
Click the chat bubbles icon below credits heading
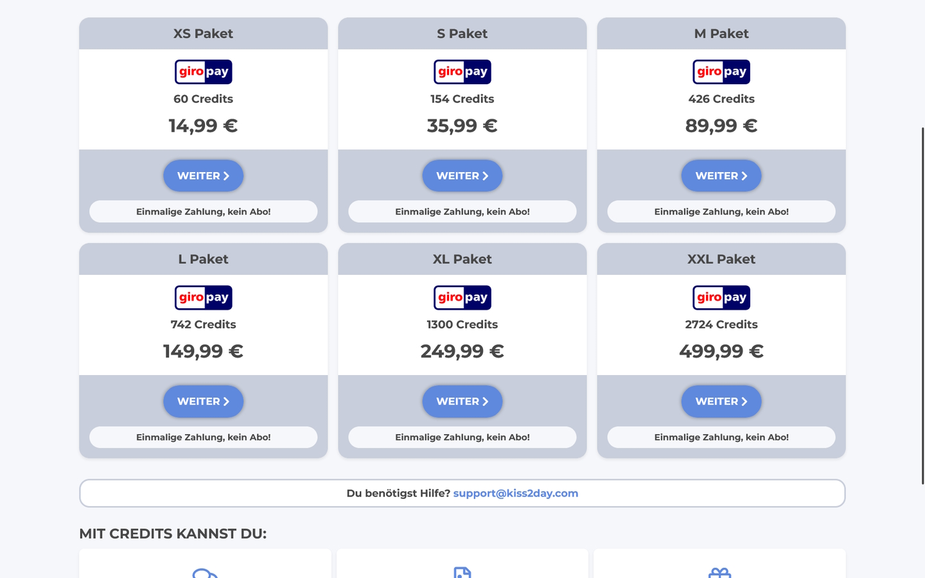point(205,573)
